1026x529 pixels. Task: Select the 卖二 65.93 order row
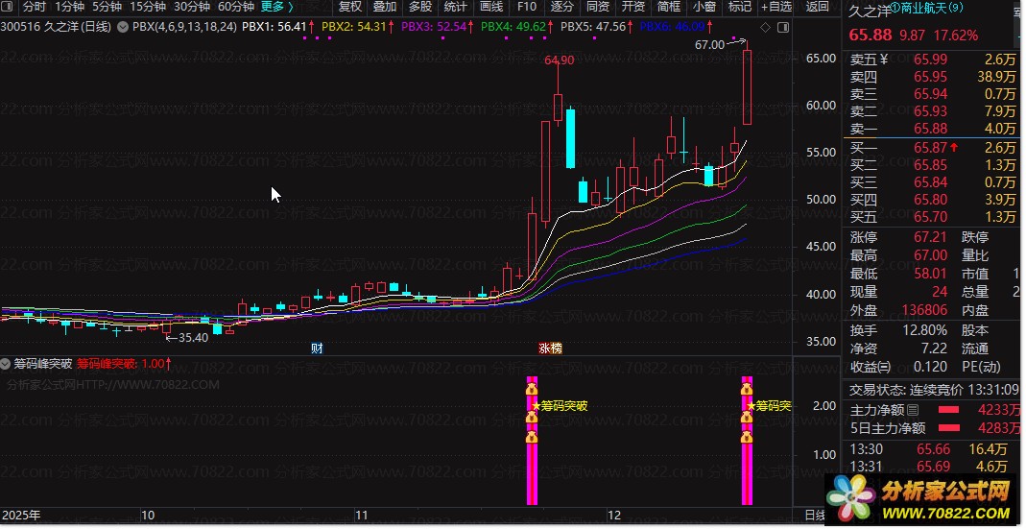click(933, 111)
